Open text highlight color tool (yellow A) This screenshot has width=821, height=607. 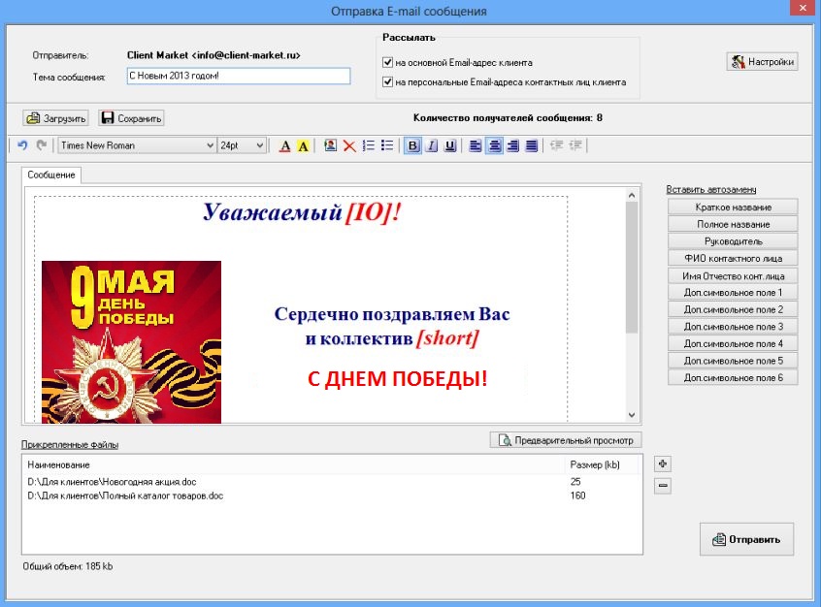coord(303,146)
